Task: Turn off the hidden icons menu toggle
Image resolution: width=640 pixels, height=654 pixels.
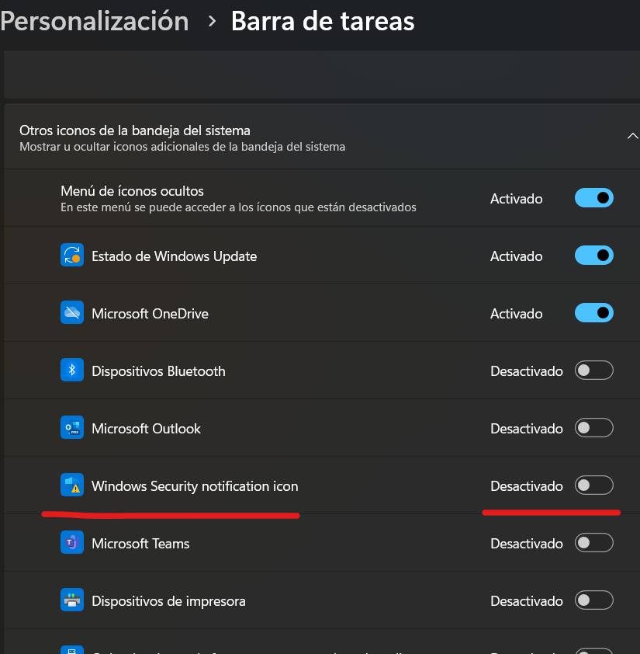Action: [593, 198]
